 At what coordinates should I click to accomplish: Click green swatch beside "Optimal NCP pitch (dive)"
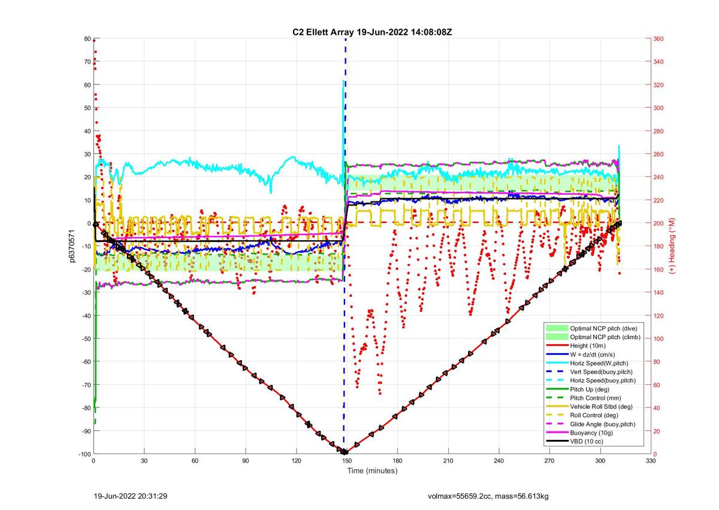pos(557,328)
